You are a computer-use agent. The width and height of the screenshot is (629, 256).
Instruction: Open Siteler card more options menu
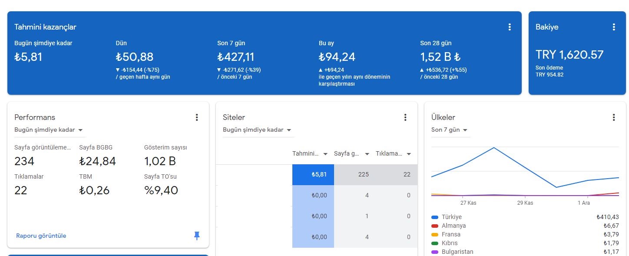coord(405,117)
